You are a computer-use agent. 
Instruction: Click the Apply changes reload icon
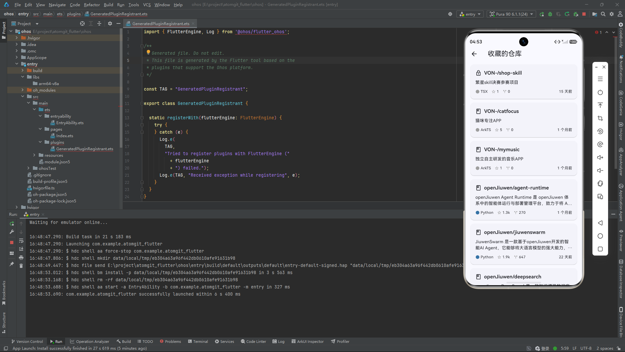pyautogui.click(x=567, y=14)
